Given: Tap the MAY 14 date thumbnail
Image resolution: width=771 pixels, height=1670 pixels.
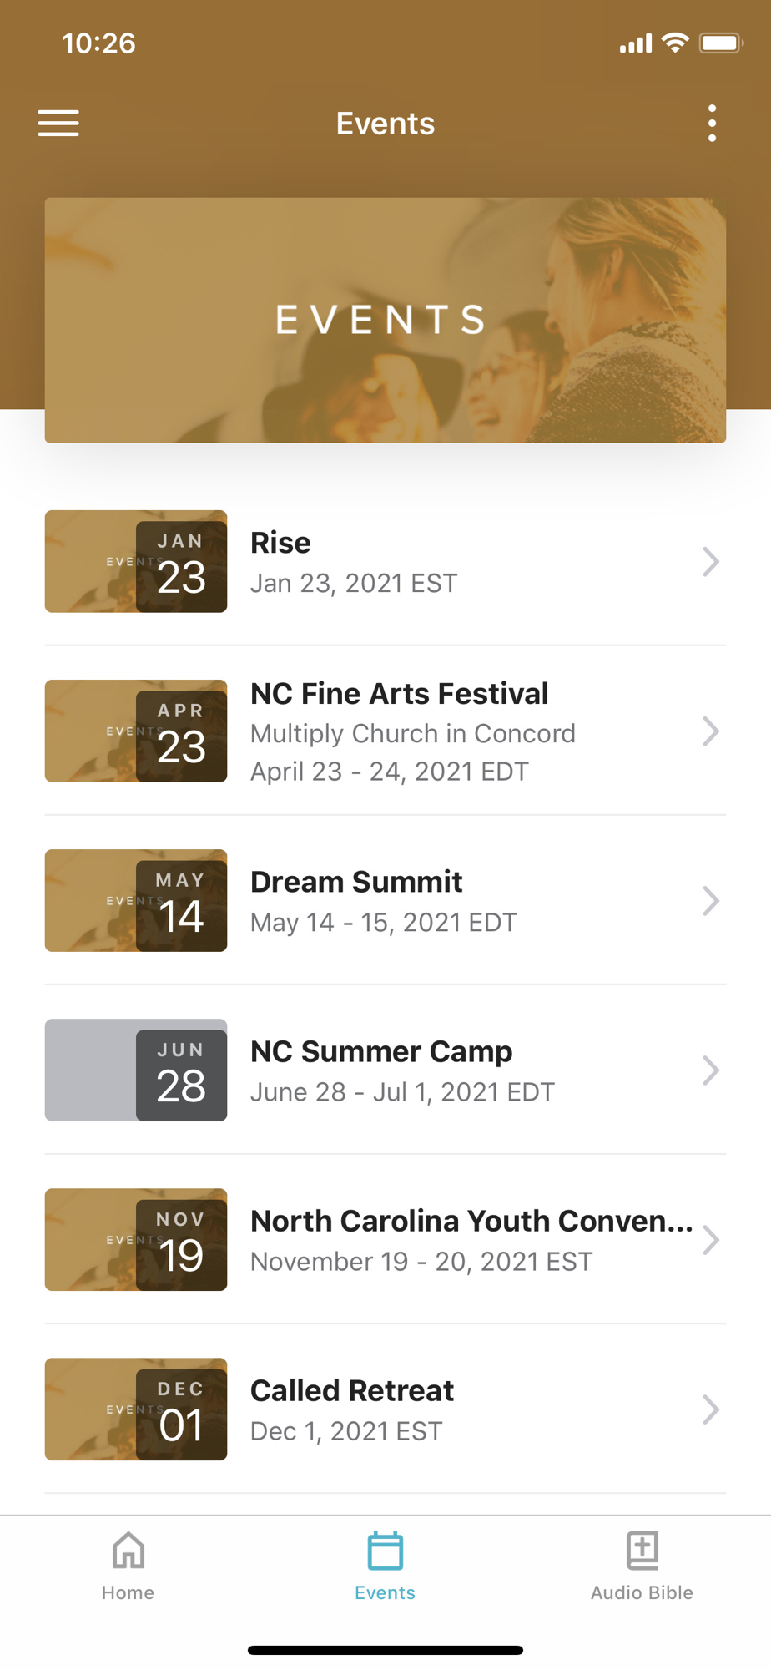Looking at the screenshot, I should [x=136, y=900].
